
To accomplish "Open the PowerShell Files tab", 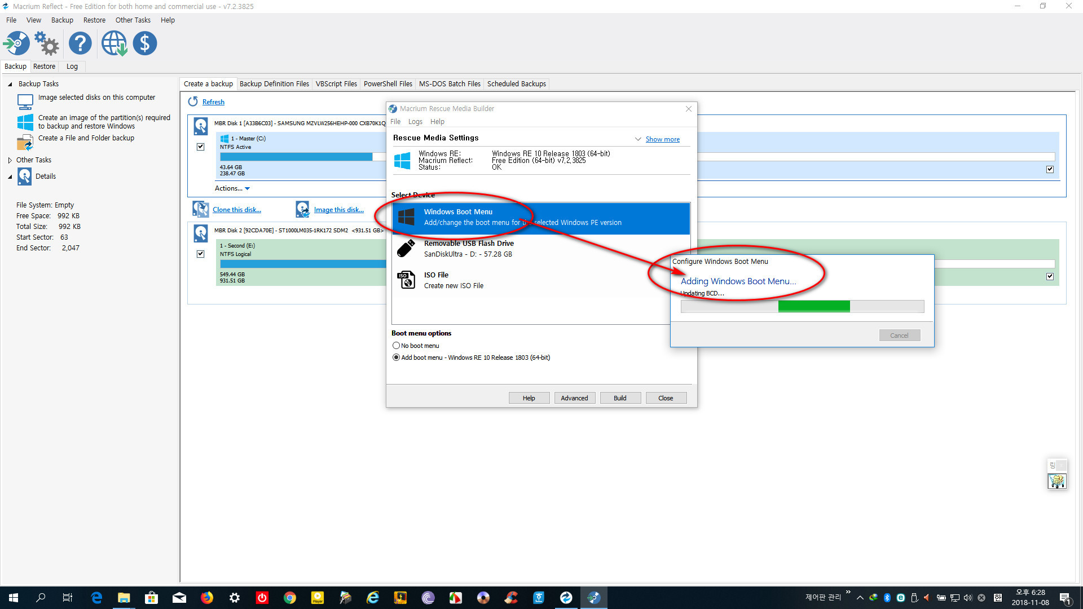I will 388,84.
